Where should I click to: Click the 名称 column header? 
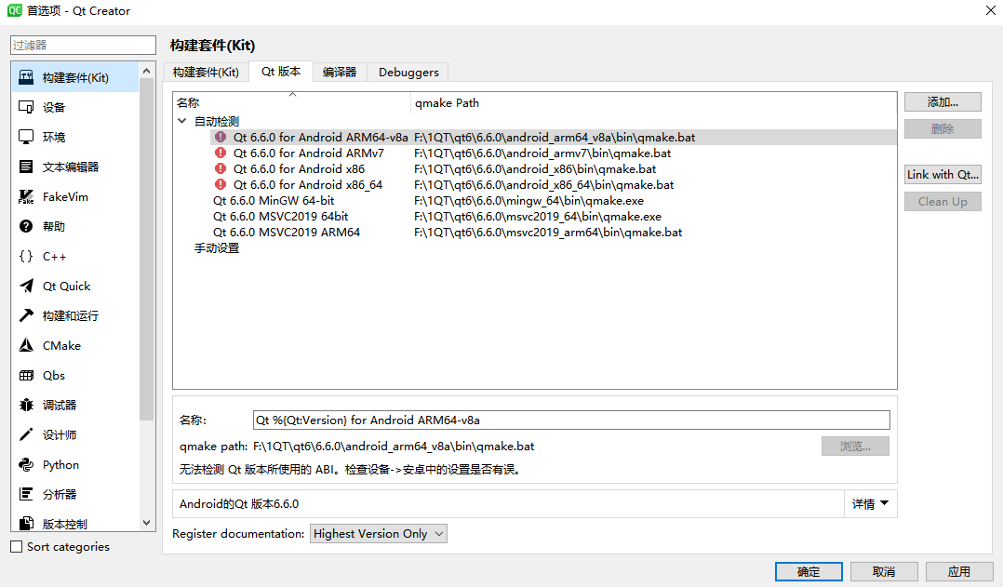pos(292,103)
